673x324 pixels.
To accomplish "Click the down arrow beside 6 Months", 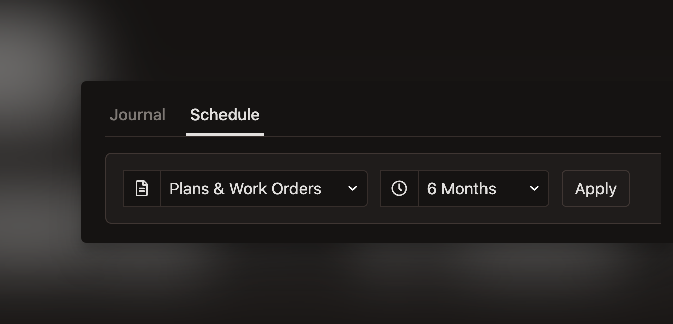I will [x=534, y=188].
